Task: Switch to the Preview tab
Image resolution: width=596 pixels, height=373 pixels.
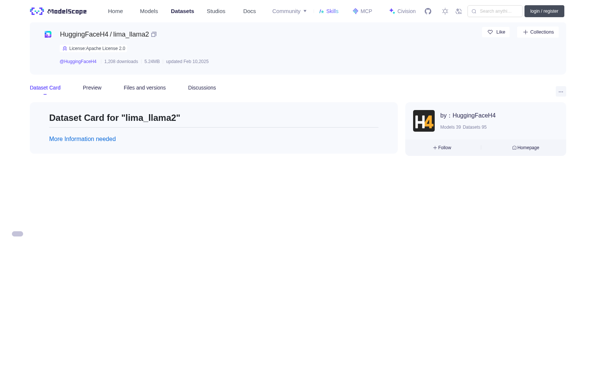Action: 92,88
